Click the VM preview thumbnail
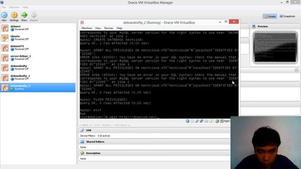Image resolution: width=301 pixels, height=169 pixels. (x=275, y=47)
